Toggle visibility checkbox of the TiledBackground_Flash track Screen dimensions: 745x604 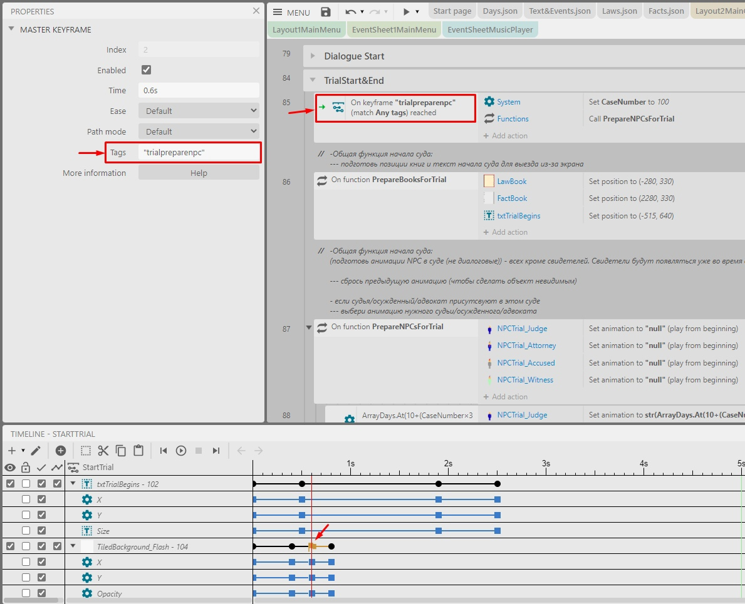(11, 546)
